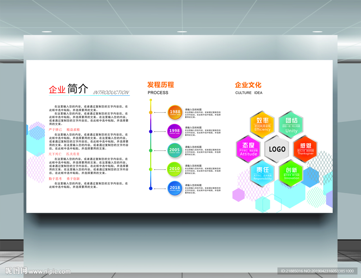Click the PROCESS label
The height and width of the screenshot is (278, 361).
tap(158, 93)
